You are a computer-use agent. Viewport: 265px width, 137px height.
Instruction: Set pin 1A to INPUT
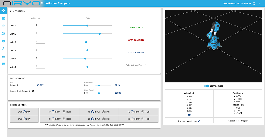[x=53, y=112]
